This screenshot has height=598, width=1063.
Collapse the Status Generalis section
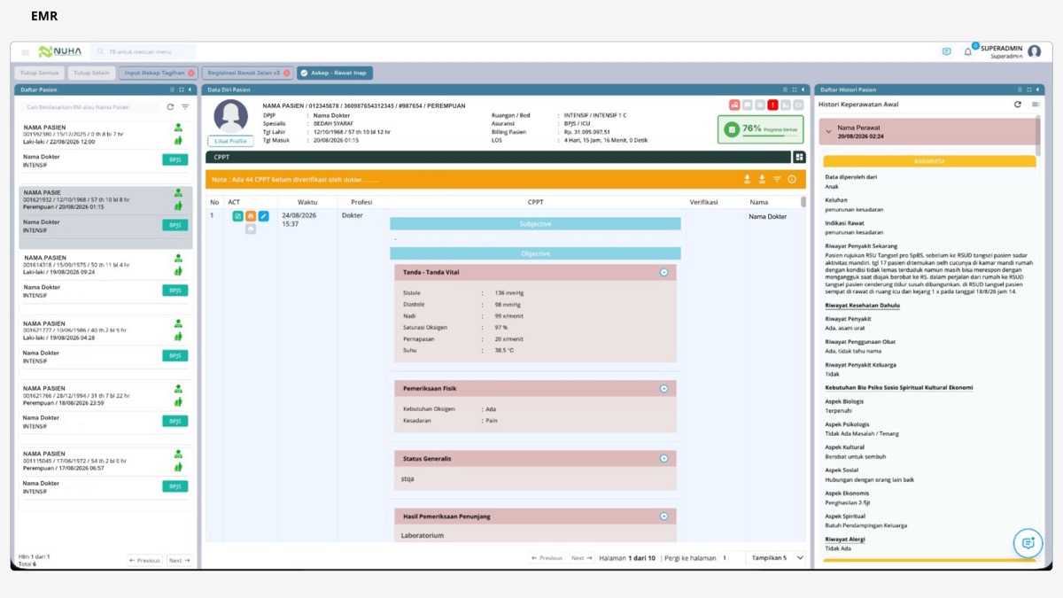pyautogui.click(x=663, y=458)
